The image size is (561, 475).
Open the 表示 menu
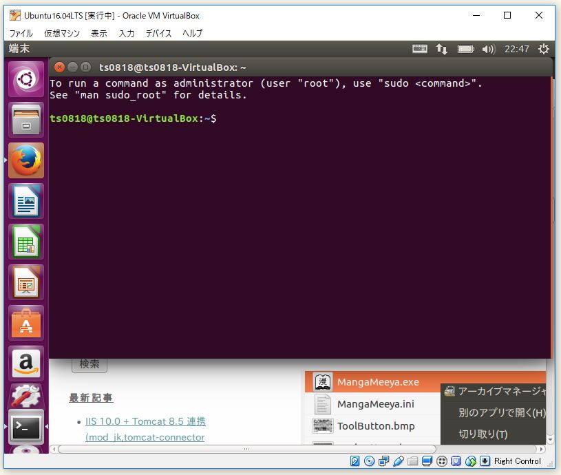click(x=99, y=33)
